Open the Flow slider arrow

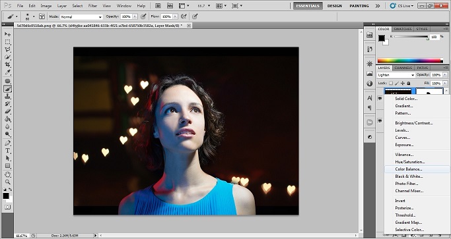click(176, 16)
